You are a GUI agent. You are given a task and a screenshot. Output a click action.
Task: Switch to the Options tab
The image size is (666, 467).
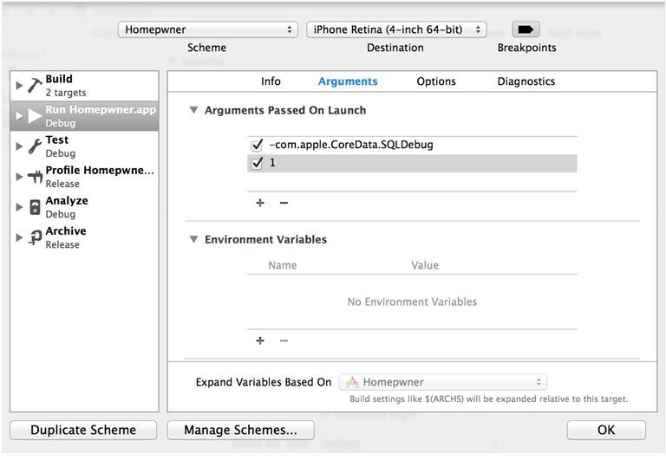click(436, 81)
